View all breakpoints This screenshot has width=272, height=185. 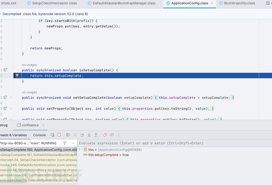pos(105,135)
